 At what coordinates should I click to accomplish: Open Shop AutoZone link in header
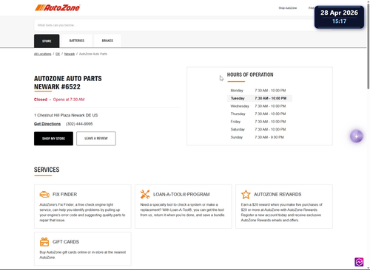click(288, 8)
